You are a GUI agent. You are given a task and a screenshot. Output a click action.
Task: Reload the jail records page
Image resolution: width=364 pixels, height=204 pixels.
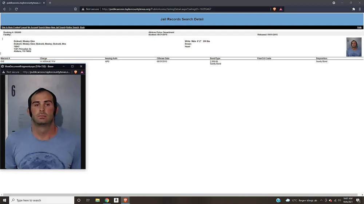pos(16,9)
